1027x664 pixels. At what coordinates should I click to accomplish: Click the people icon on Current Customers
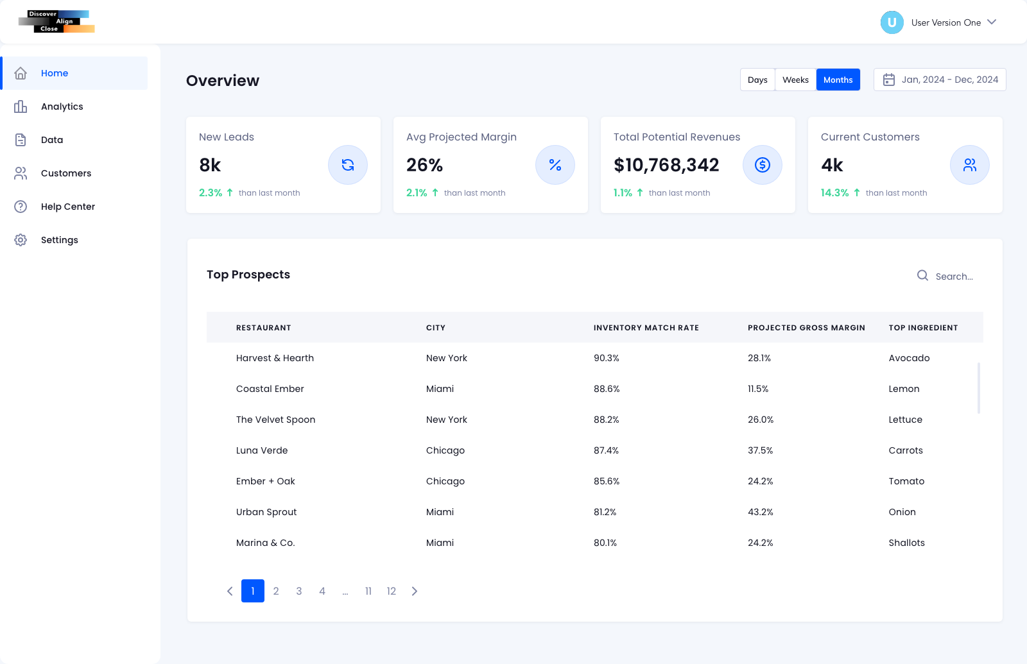pos(969,165)
